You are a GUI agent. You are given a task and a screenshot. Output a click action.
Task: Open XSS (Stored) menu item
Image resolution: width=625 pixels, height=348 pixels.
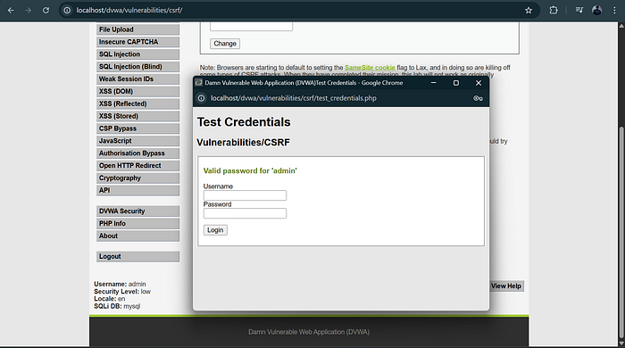pyautogui.click(x=137, y=116)
